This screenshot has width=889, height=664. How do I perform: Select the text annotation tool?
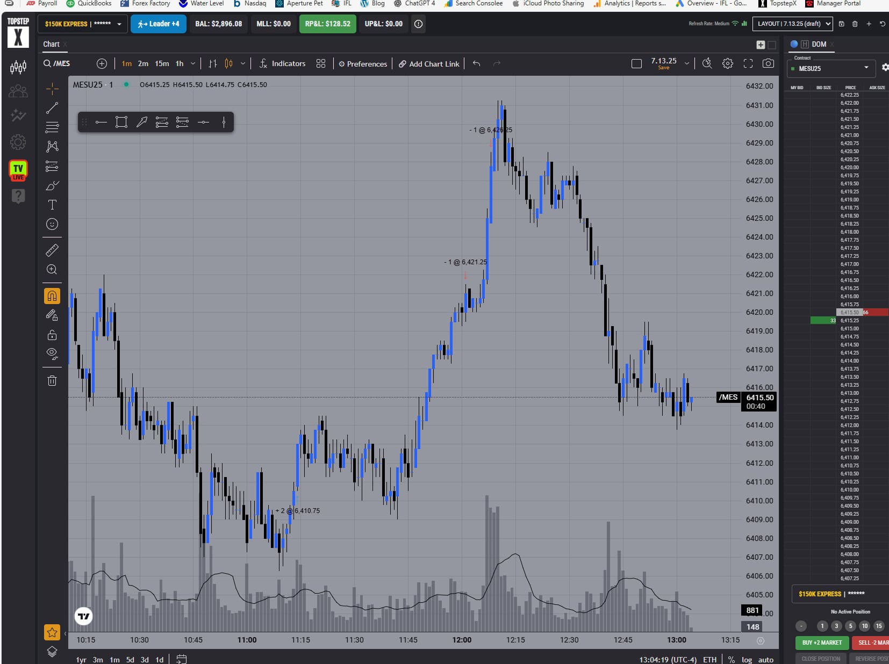pyautogui.click(x=52, y=205)
